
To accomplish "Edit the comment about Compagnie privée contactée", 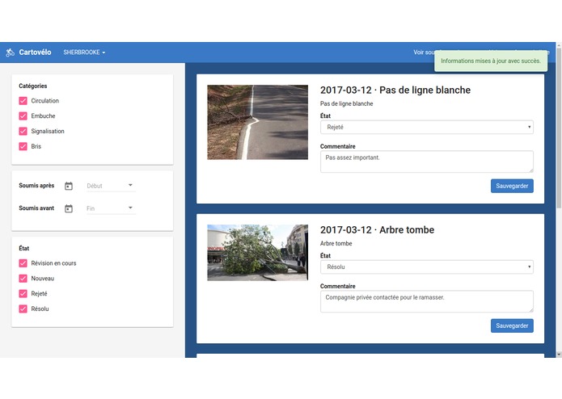I will pyautogui.click(x=426, y=301).
